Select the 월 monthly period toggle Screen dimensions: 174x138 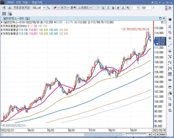pyautogui.click(x=113, y=8)
